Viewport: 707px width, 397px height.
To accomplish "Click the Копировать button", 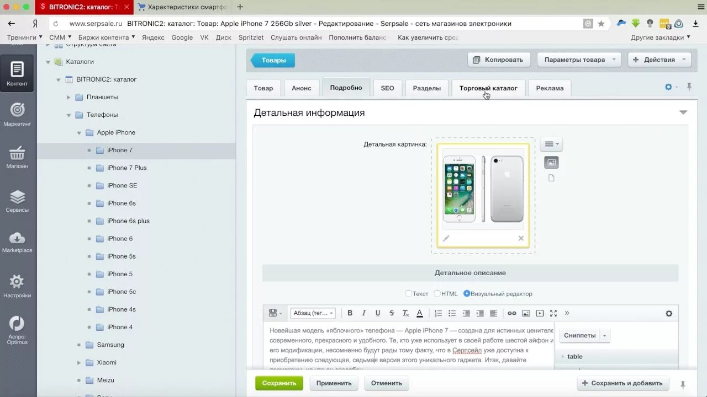I will (x=499, y=60).
